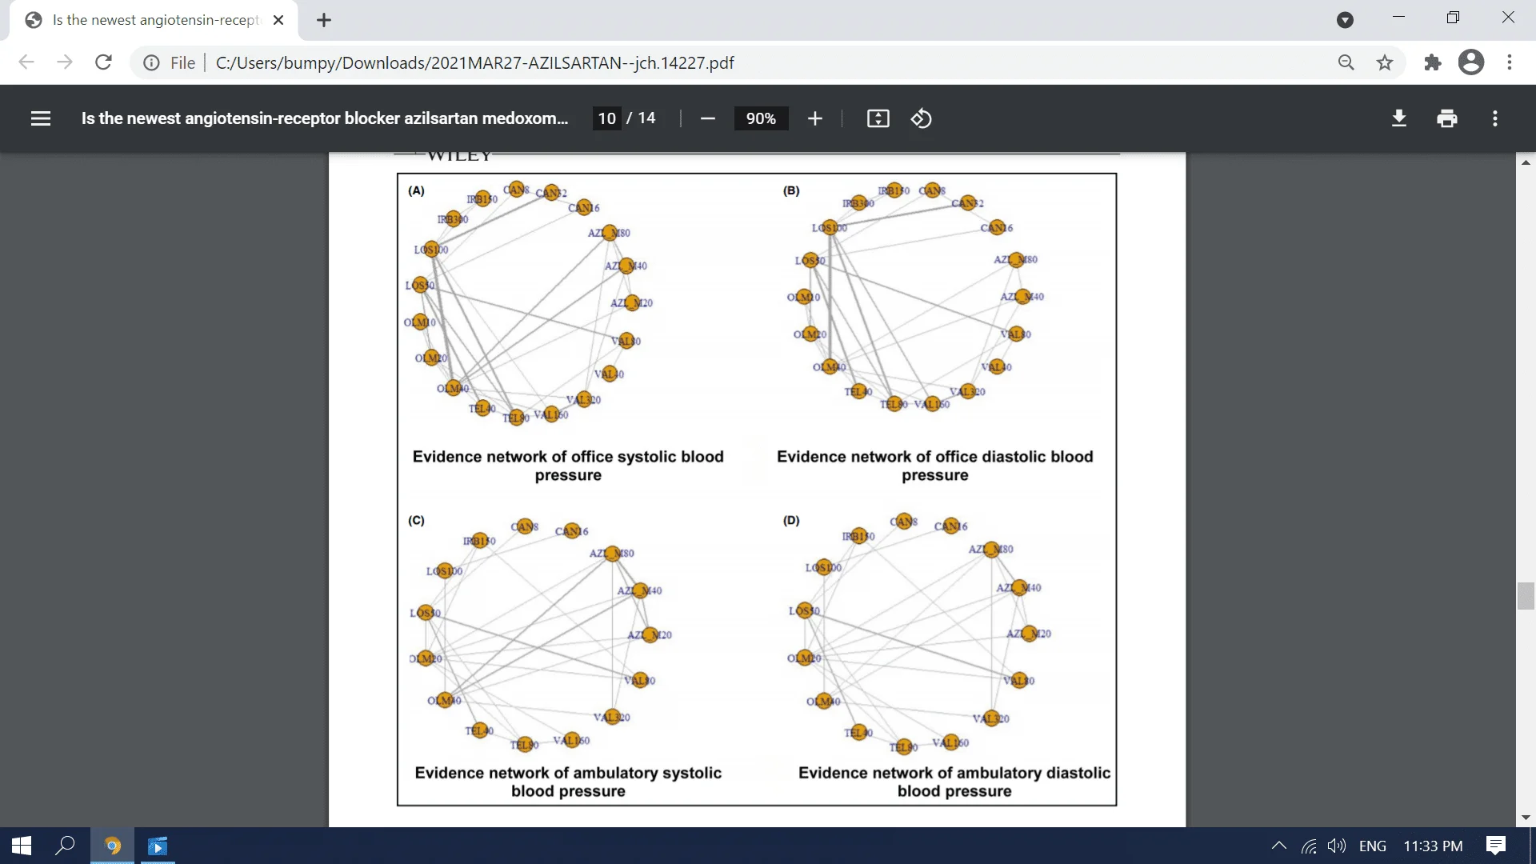Screen dimensions: 1536x864
Task: Reload the current page
Action: [x=103, y=62]
